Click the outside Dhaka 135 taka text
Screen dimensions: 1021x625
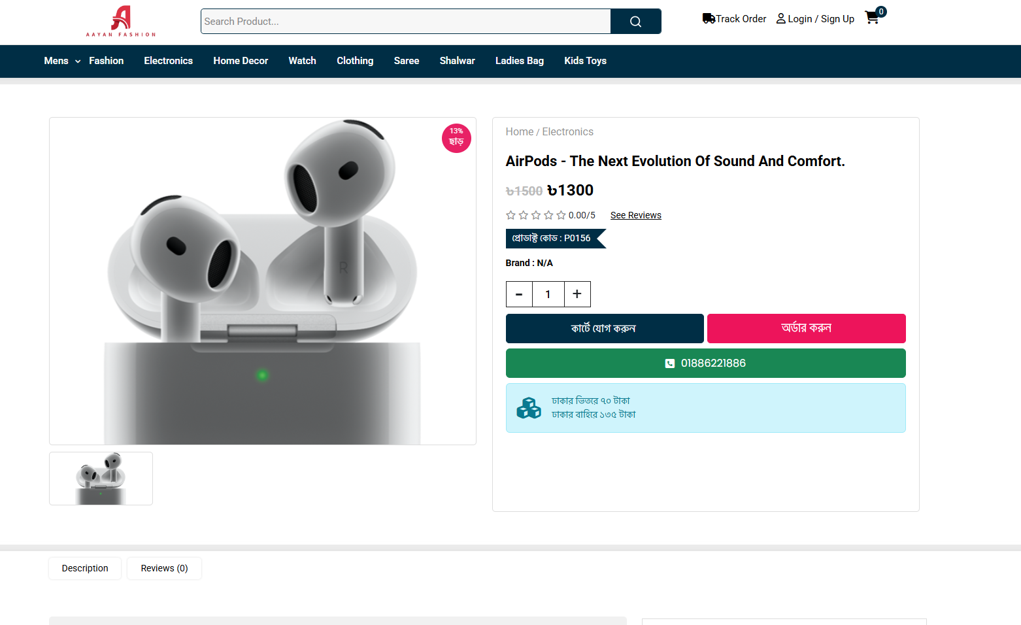coord(594,414)
